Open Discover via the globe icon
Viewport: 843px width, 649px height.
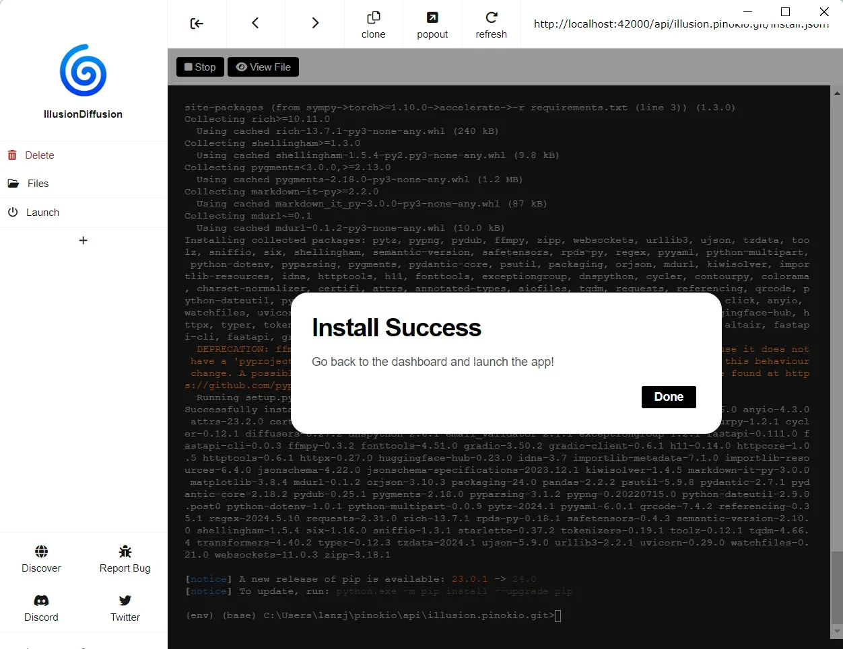coord(41,551)
